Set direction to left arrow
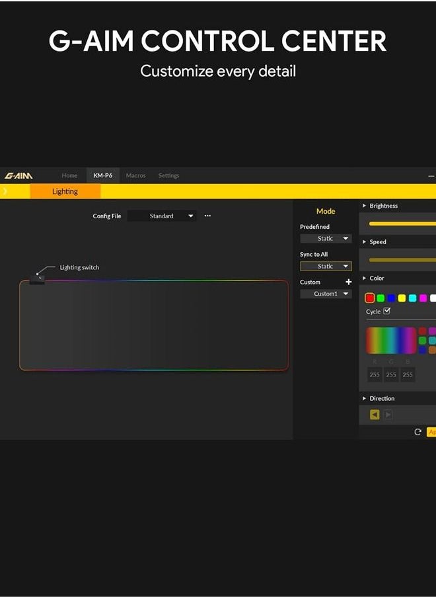This screenshot has width=436, height=598. pyautogui.click(x=375, y=415)
